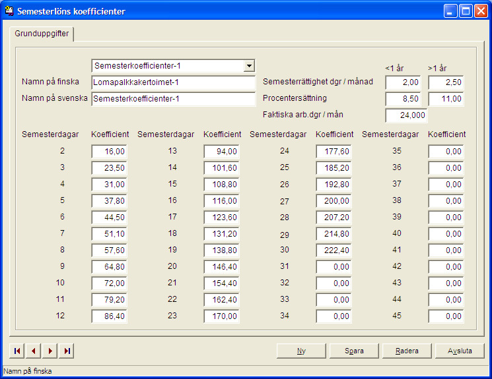Viewport: 492px width, 379px height.
Task: Select coefficient field for 35 days
Action: tap(446, 152)
